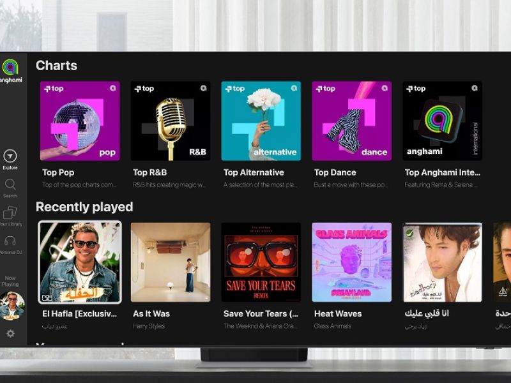Click انا قلبي عليك song title
The height and width of the screenshot is (383, 511).
427,313
